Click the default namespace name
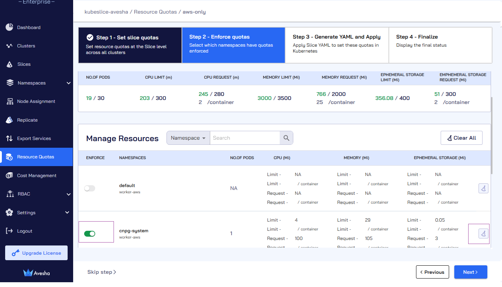Viewport: 502px width, 287px height. coord(127,186)
